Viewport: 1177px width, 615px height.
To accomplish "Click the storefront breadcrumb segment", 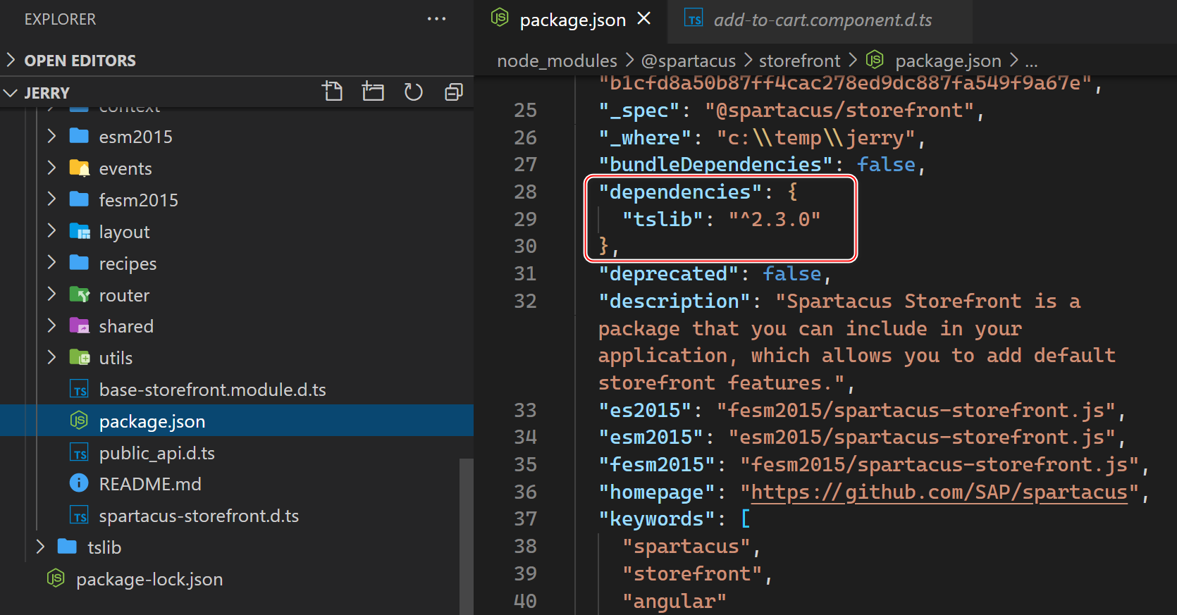I will click(x=799, y=61).
